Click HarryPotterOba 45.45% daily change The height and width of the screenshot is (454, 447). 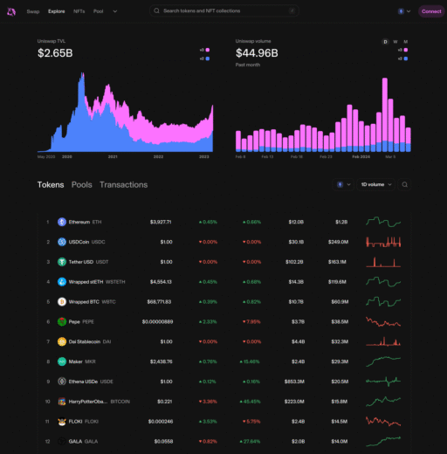click(250, 402)
